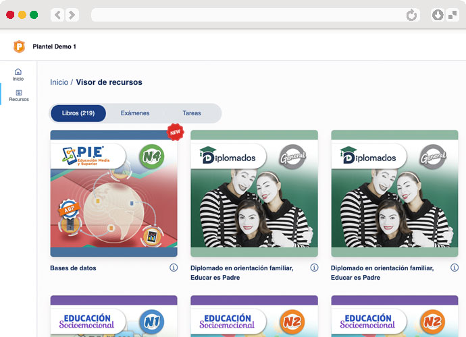Click the ABP badge on the PIE cover

(x=70, y=208)
